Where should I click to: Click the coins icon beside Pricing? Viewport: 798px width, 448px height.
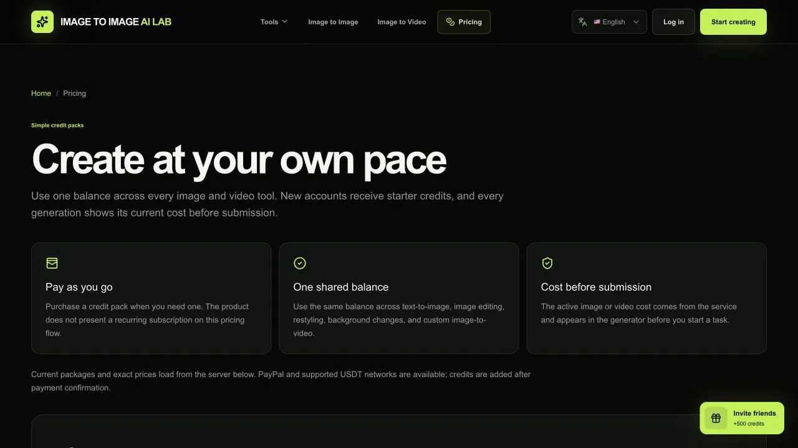450,22
